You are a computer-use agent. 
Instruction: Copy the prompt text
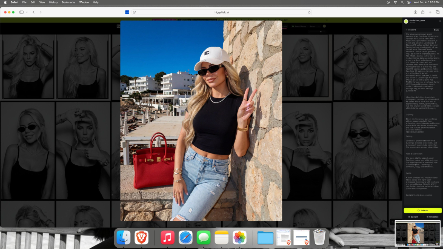pyautogui.click(x=436, y=30)
